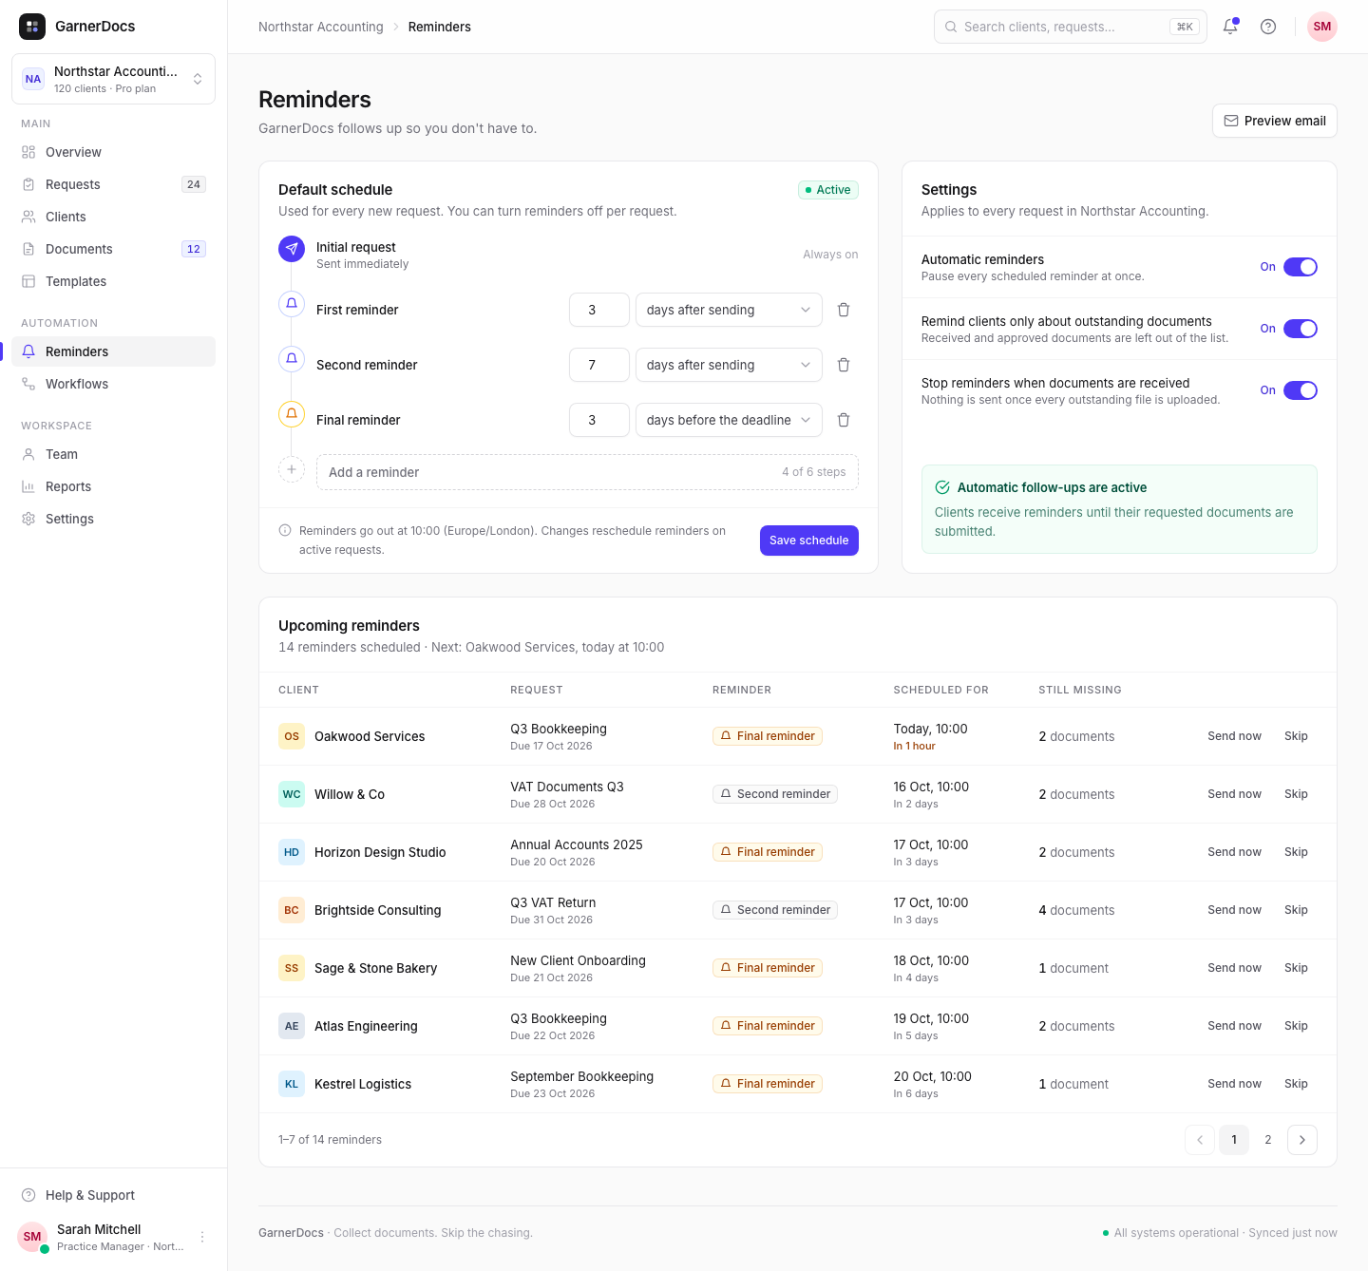The width and height of the screenshot is (1368, 1271).
Task: Click Northstar Accounting breadcrumb
Action: [321, 27]
